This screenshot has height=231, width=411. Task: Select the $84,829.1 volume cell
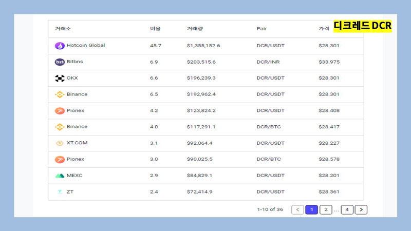(199, 175)
